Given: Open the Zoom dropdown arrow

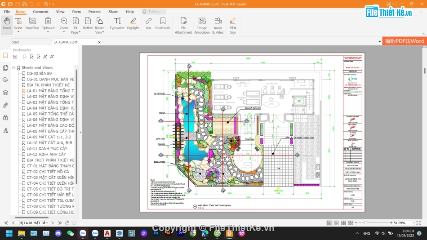Looking at the screenshot, I should pyautogui.click(x=64, y=32).
